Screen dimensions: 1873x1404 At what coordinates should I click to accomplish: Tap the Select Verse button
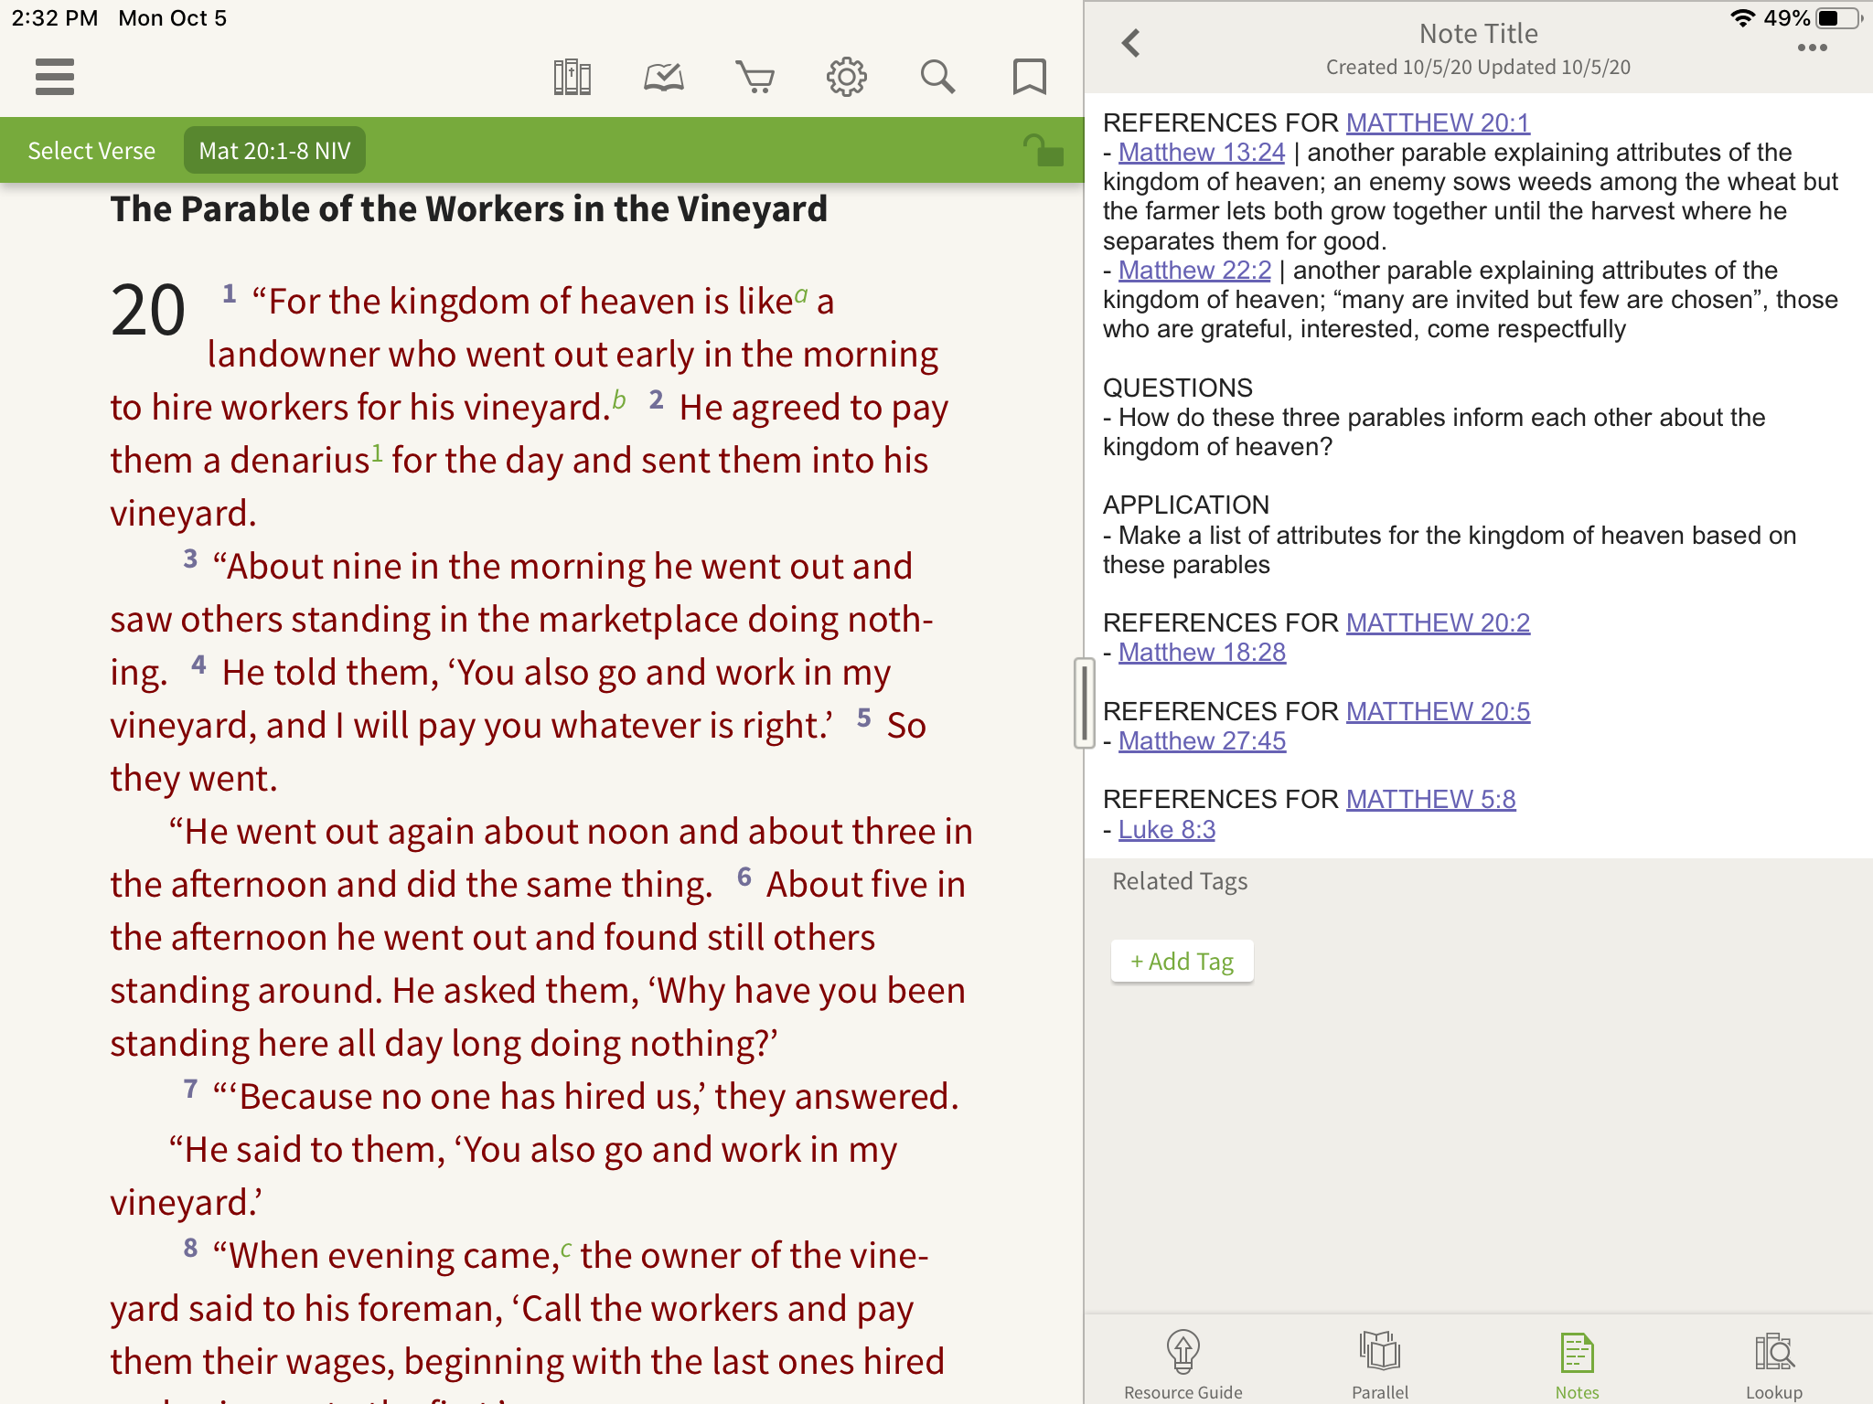(91, 151)
